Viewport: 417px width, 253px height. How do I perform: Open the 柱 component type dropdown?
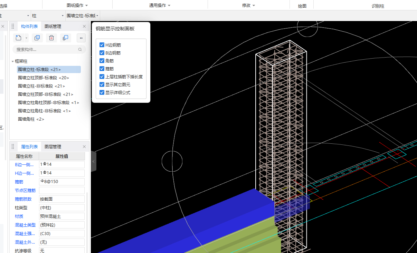point(48,16)
